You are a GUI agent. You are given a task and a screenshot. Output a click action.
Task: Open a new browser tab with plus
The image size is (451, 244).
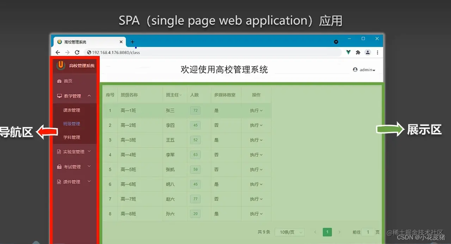132,42
